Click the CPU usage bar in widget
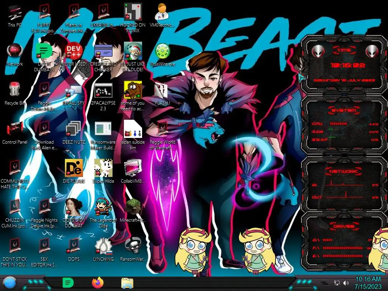Screen dimensions: 388x291 coord(339,124)
